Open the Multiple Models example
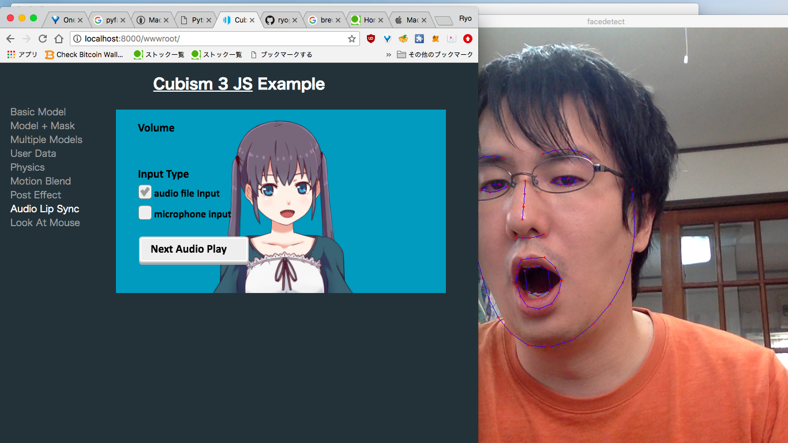 tap(46, 140)
